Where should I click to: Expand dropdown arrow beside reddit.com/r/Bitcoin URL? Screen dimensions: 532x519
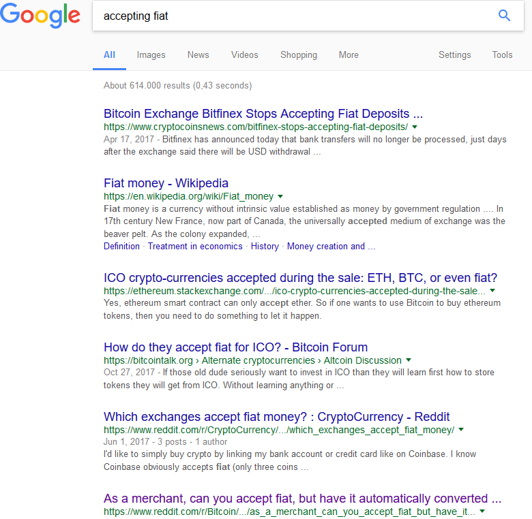point(482,512)
